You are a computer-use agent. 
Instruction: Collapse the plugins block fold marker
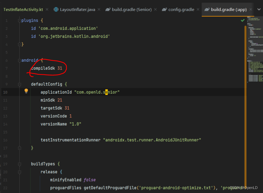click(x=19, y=21)
